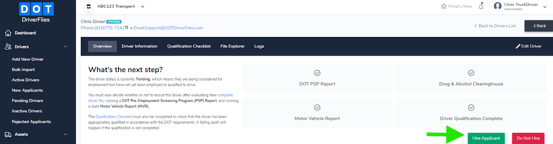Open the Qualification Checklist tab
The width and height of the screenshot is (553, 144).
tap(189, 46)
